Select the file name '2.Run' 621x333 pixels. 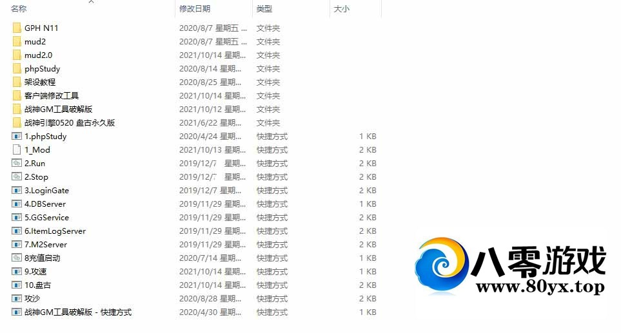[x=35, y=164]
